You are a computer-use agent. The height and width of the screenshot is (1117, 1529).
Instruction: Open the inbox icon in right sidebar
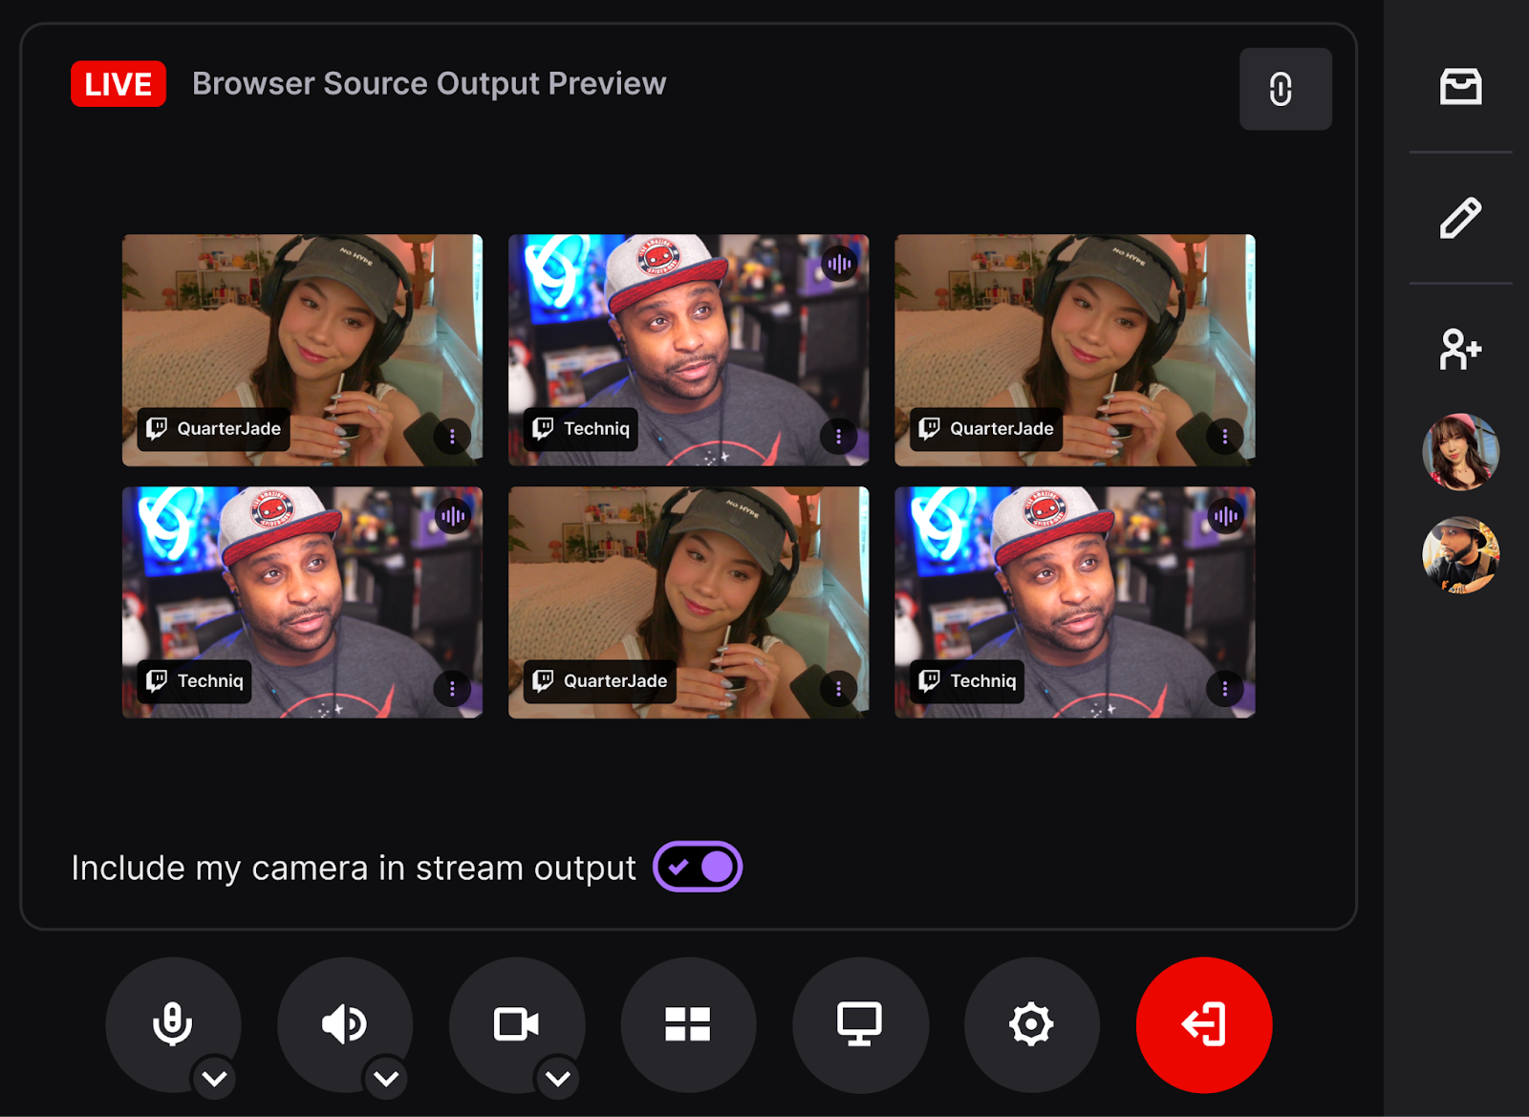pos(1460,87)
